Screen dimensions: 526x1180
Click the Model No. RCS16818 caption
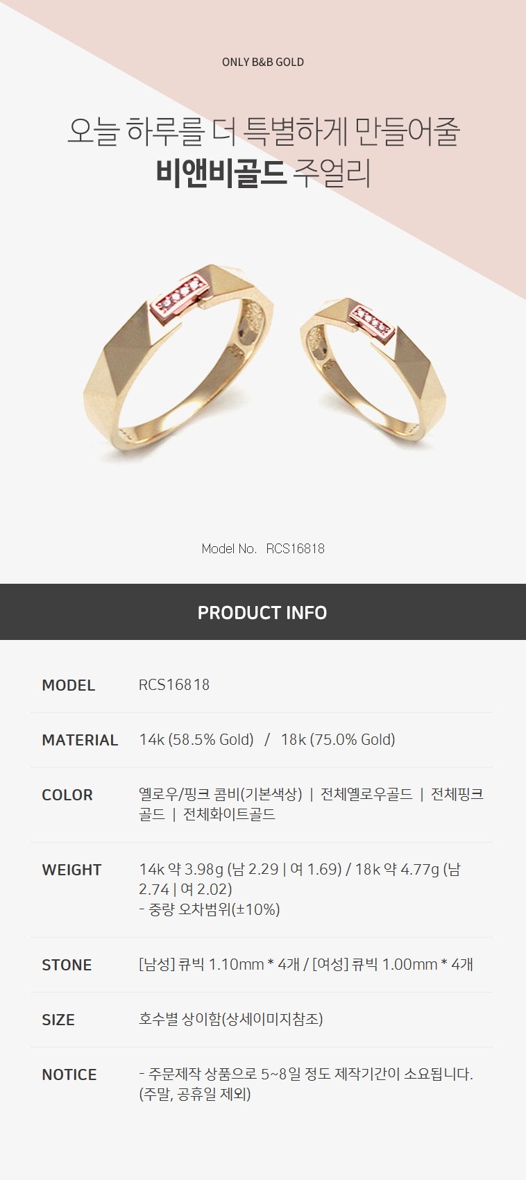point(263,548)
